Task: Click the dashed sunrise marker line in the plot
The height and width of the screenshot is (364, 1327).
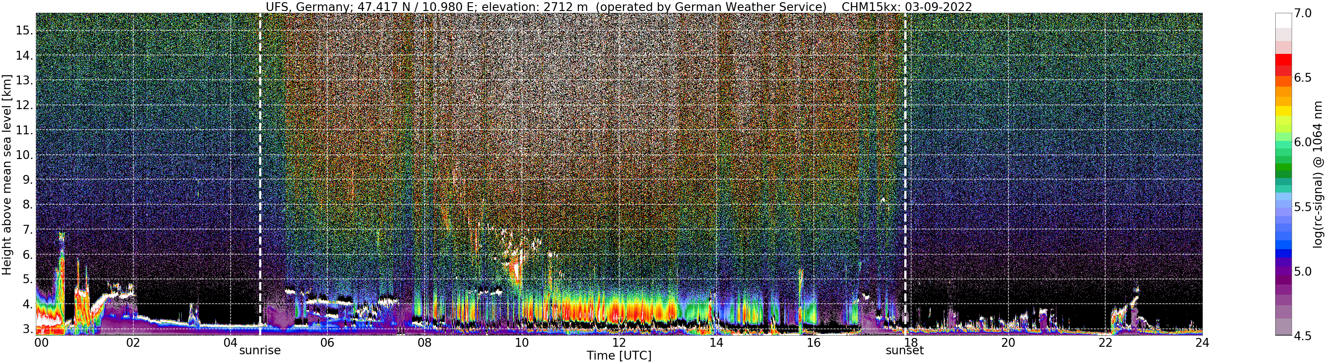Action: (x=260, y=174)
